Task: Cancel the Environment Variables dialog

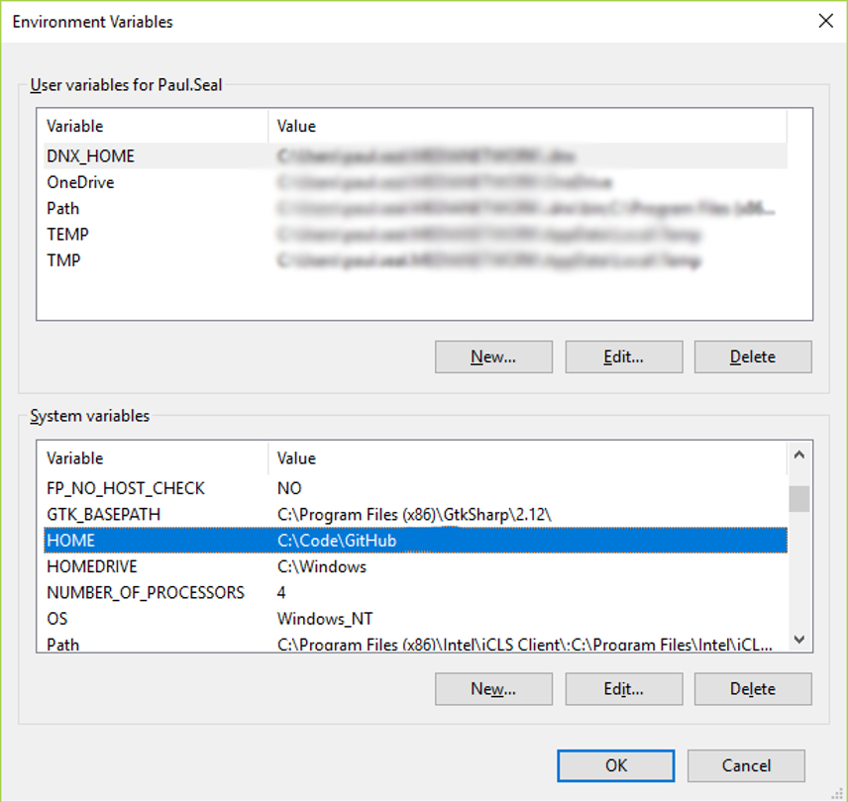Action: [x=745, y=765]
